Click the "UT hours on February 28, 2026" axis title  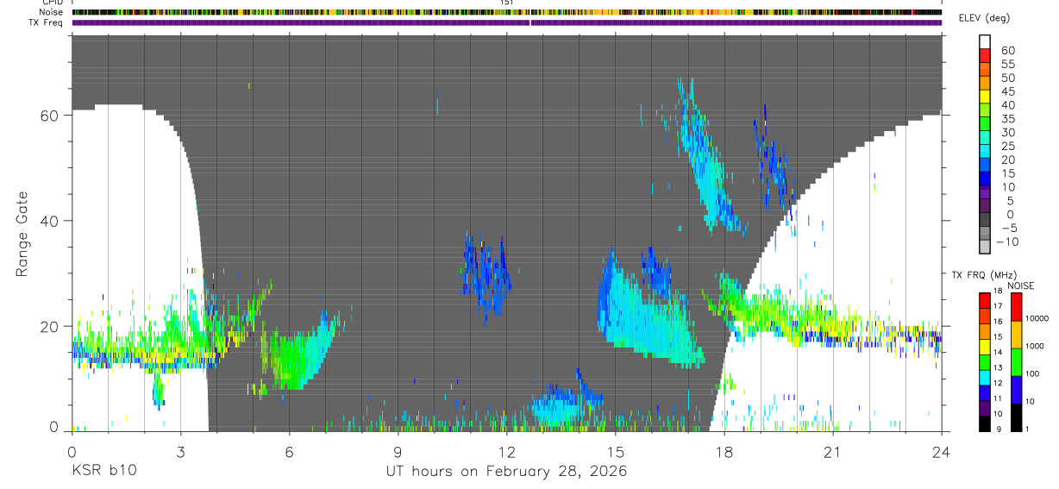click(506, 471)
